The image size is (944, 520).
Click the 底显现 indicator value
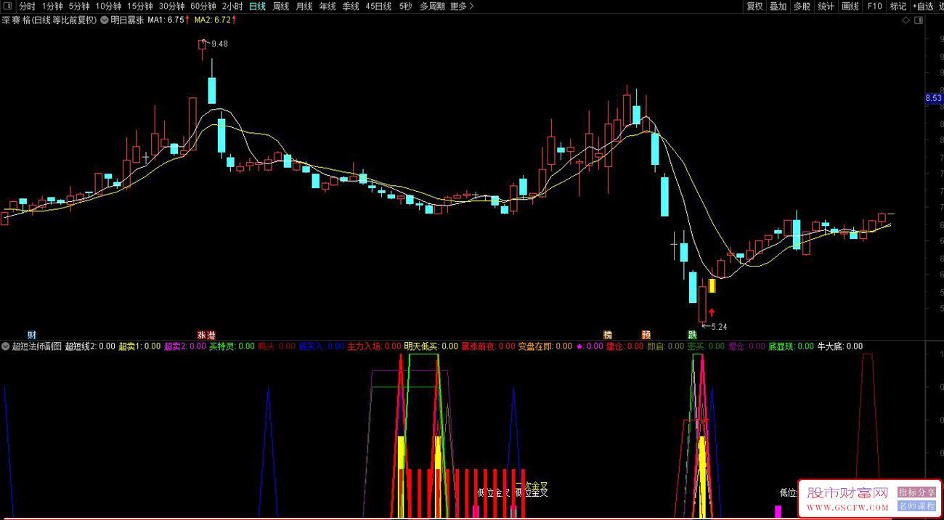click(x=792, y=346)
